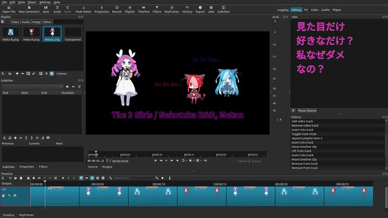Open the player zoom dropdown arrow
Viewport: 388px width, 218px height.
[194, 160]
